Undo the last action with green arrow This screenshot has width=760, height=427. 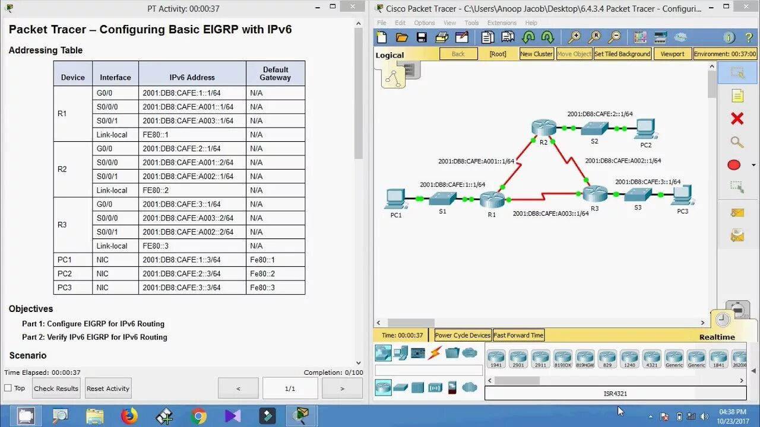coord(528,37)
